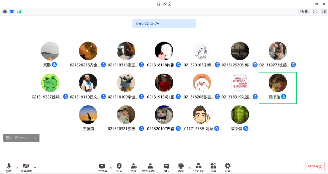The width and height of the screenshot is (328, 174).
Task: Click the End Meeting (结束会议) button
Action: [x=315, y=167]
